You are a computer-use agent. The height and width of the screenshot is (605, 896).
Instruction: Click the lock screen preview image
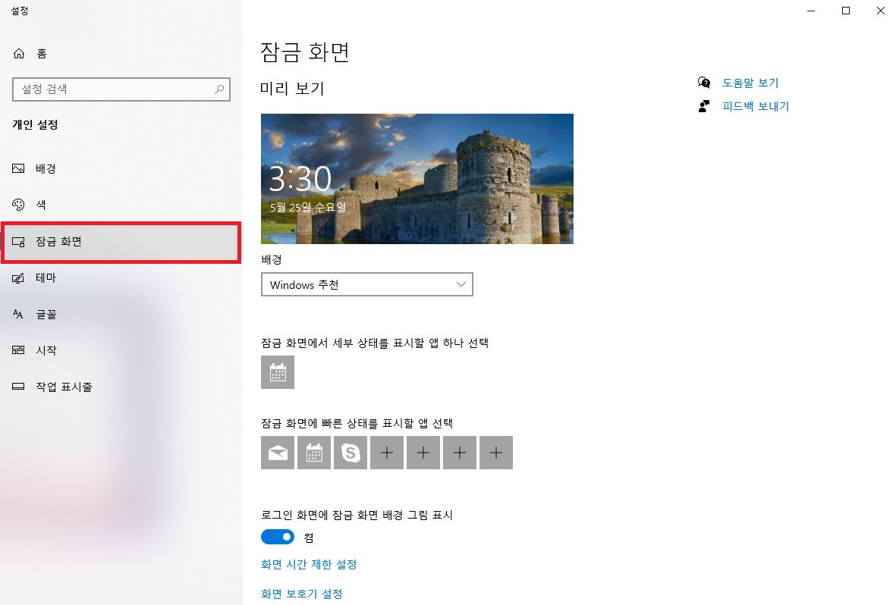(417, 179)
